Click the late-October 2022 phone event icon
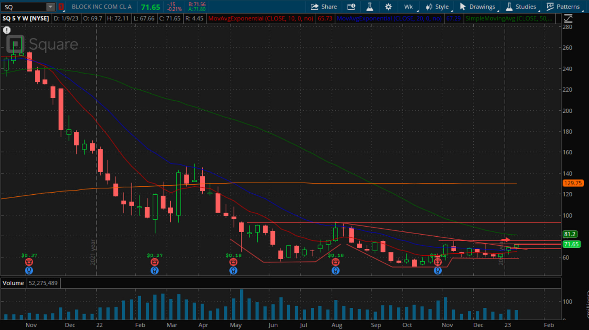 (438, 262)
